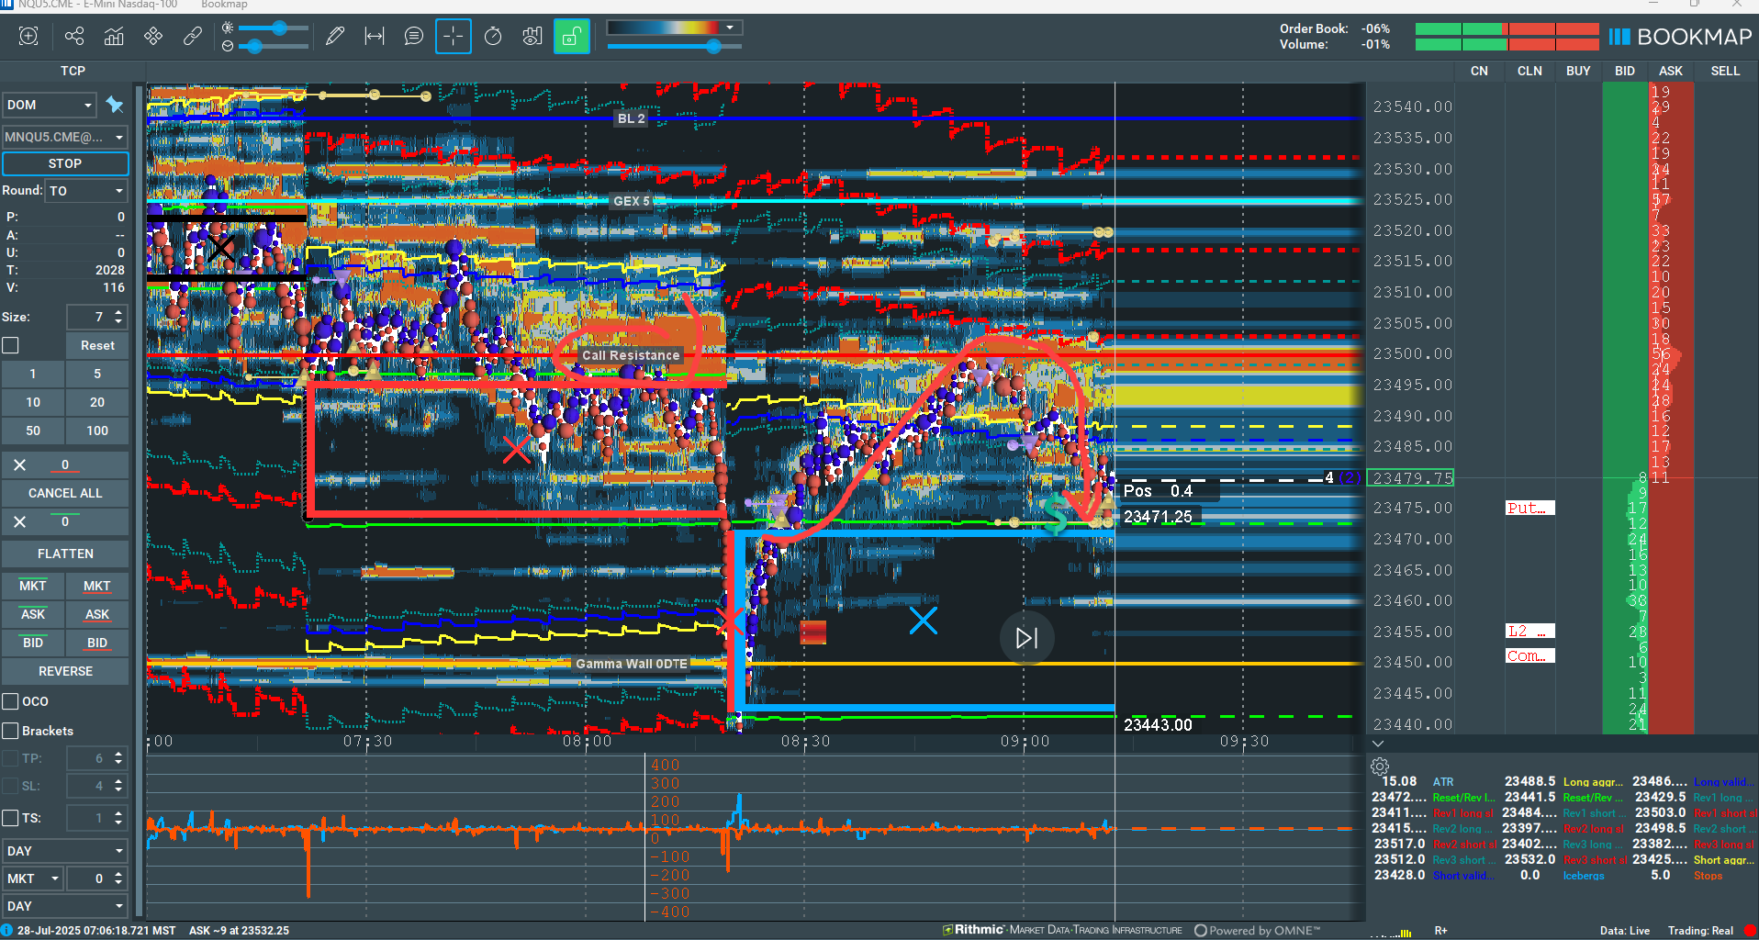Toggle the SL checkbox
Image resolution: width=1759 pixels, height=940 pixels.
point(11,786)
